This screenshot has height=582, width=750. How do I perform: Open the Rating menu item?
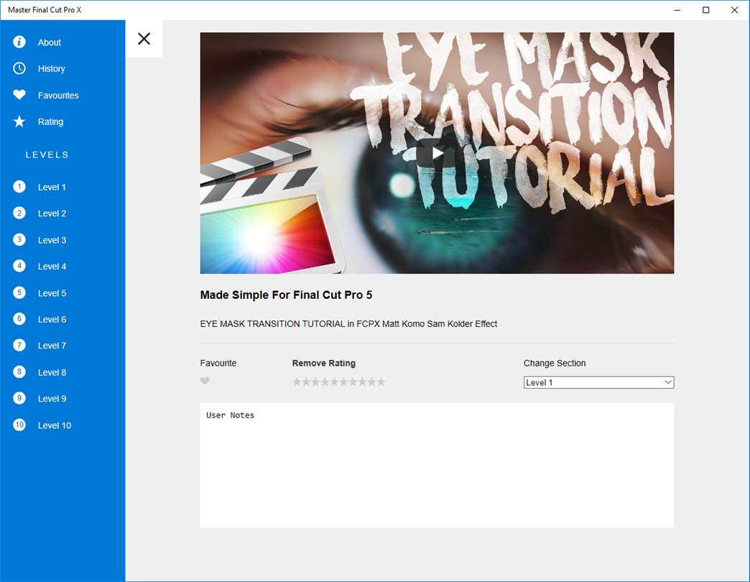(50, 122)
